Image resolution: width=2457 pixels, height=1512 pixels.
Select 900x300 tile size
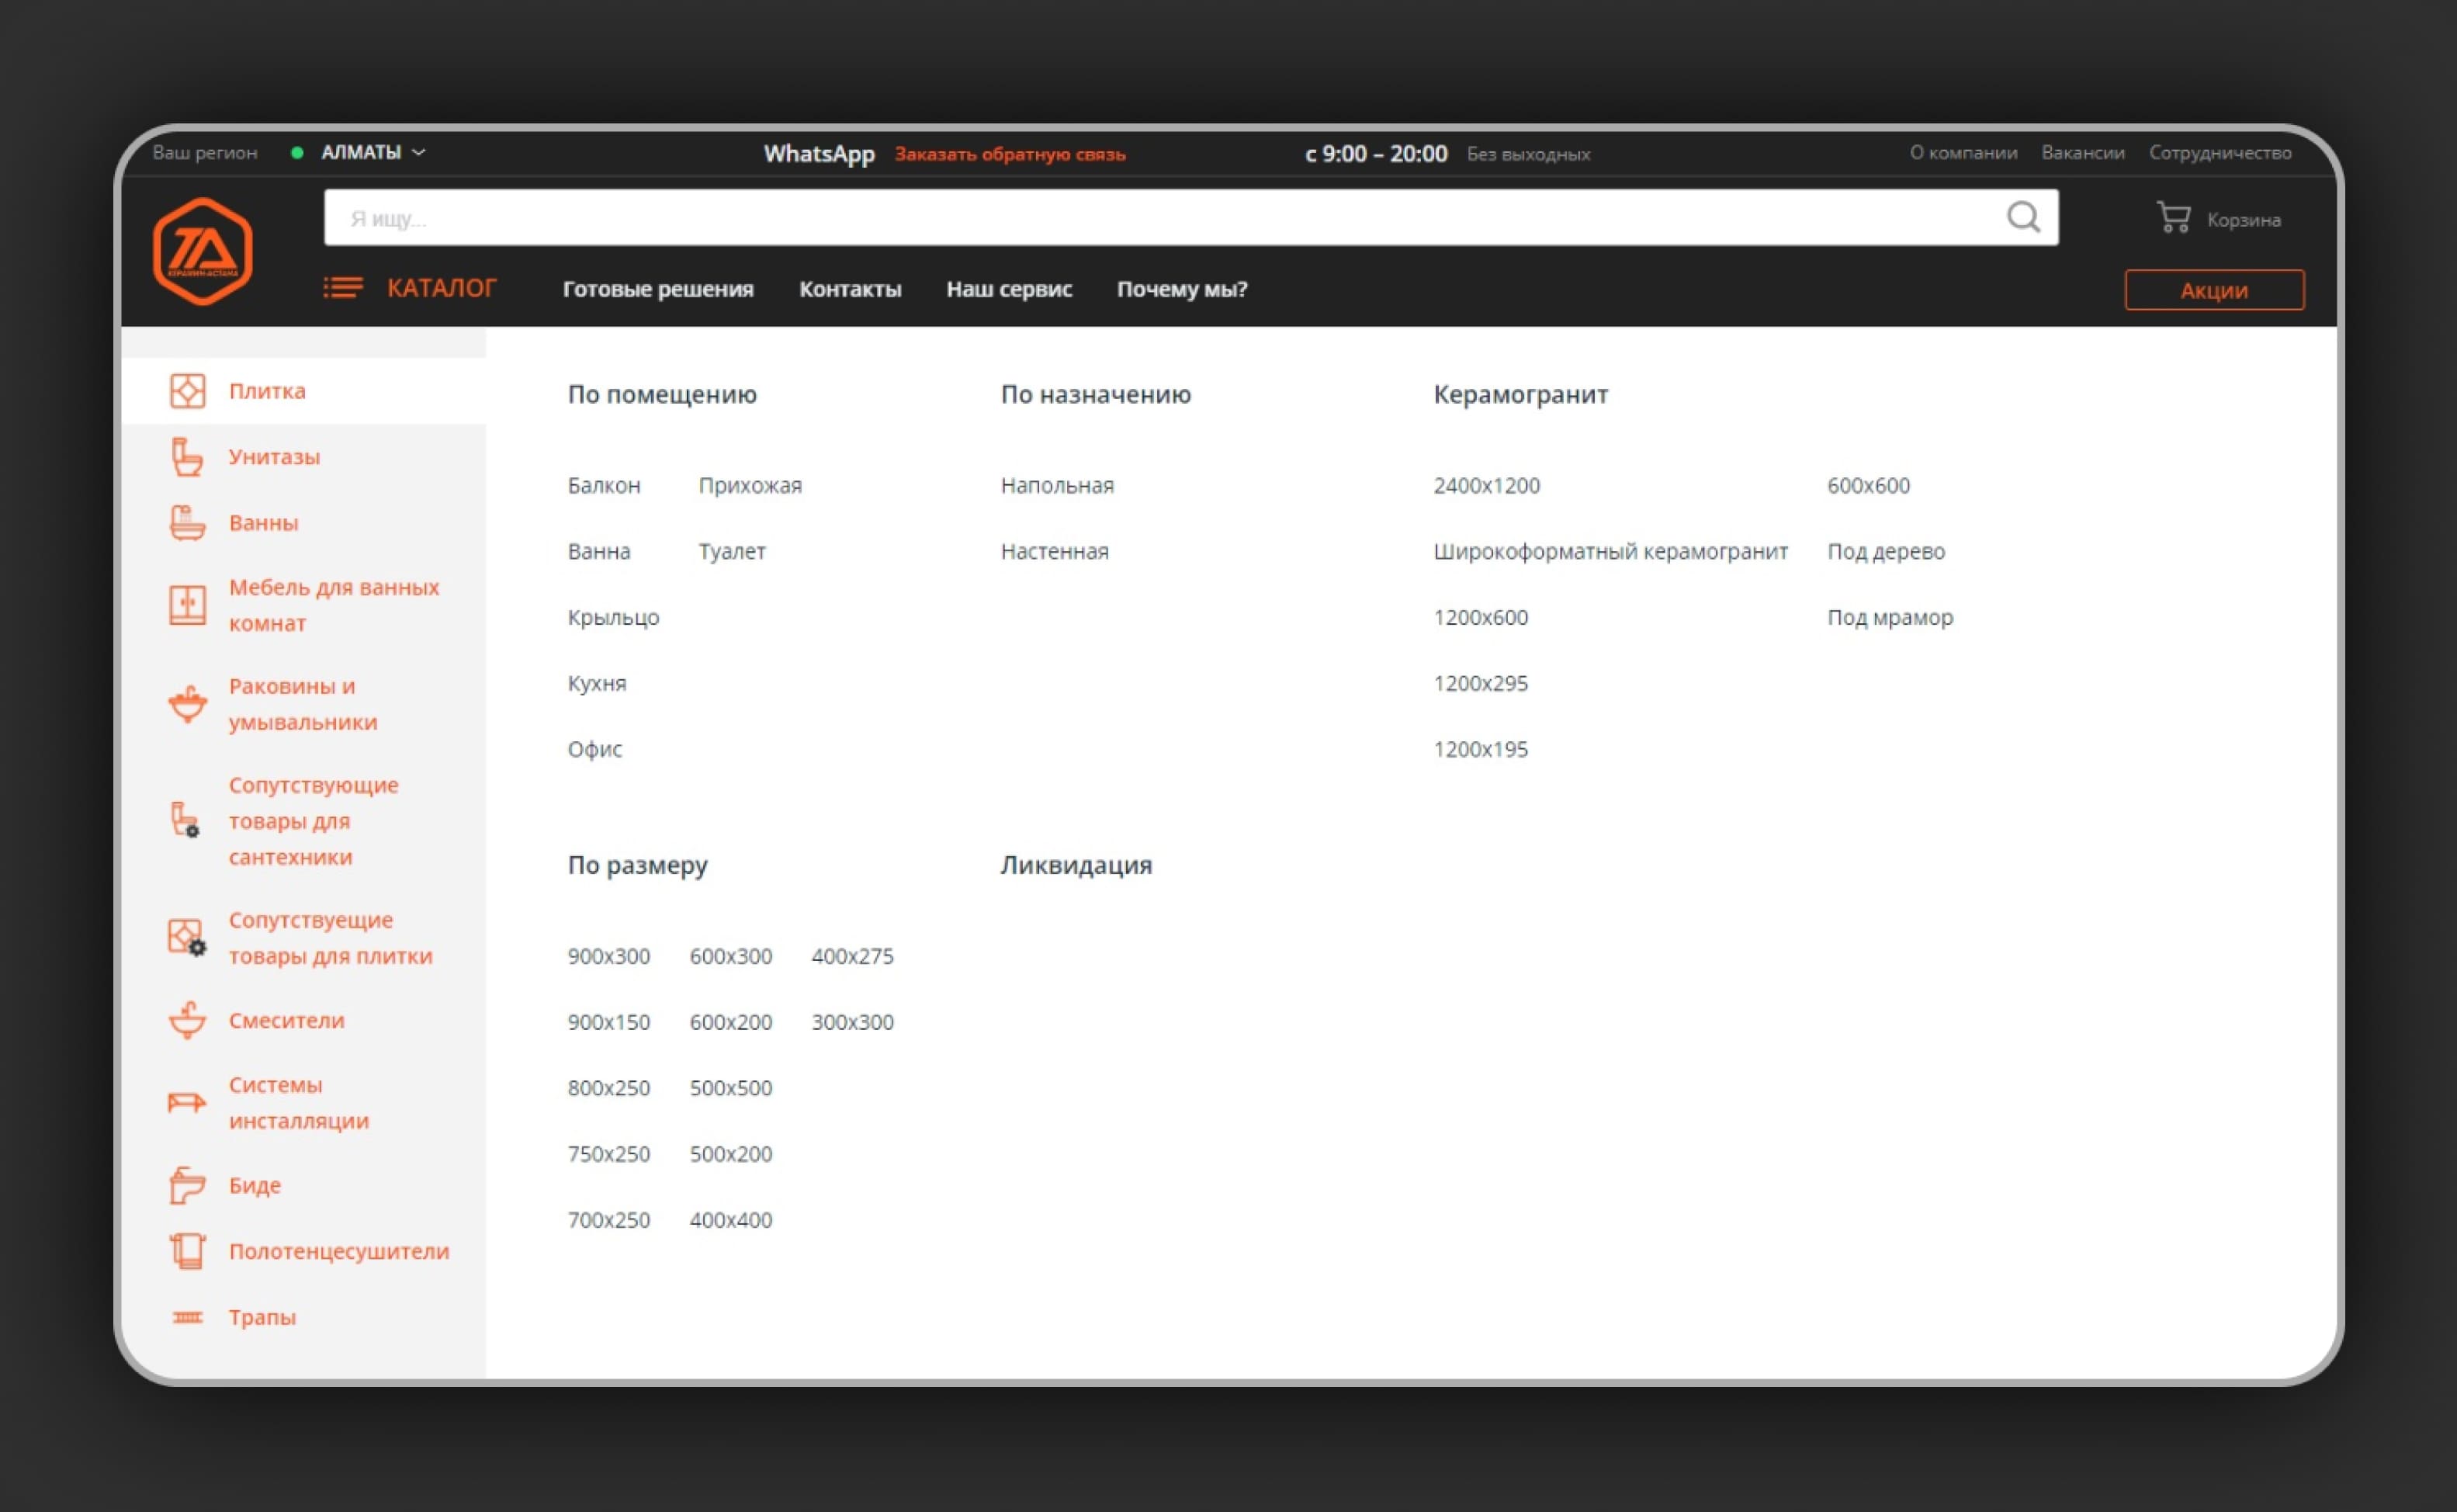608,956
